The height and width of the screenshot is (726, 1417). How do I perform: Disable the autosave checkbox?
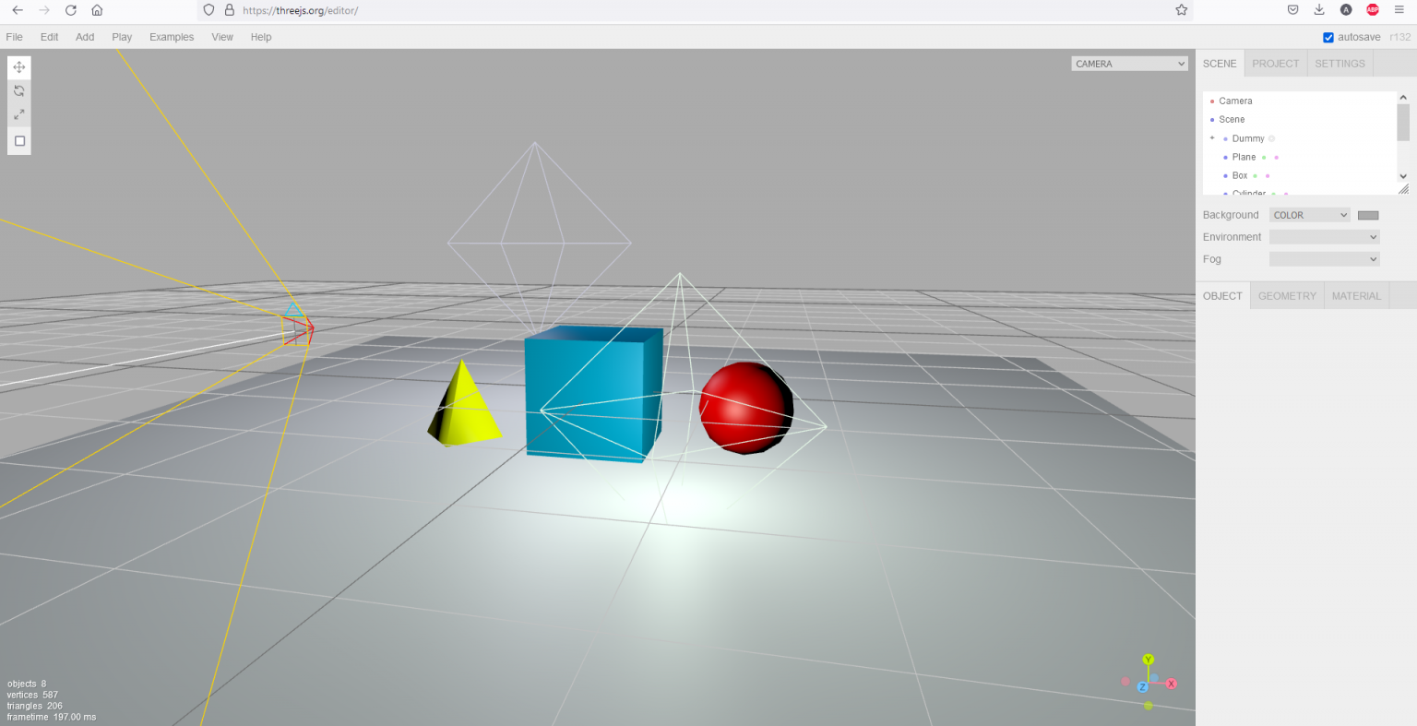pos(1328,37)
